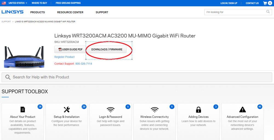
Task: Open the Login & Password WiFi icon
Action: (111, 110)
